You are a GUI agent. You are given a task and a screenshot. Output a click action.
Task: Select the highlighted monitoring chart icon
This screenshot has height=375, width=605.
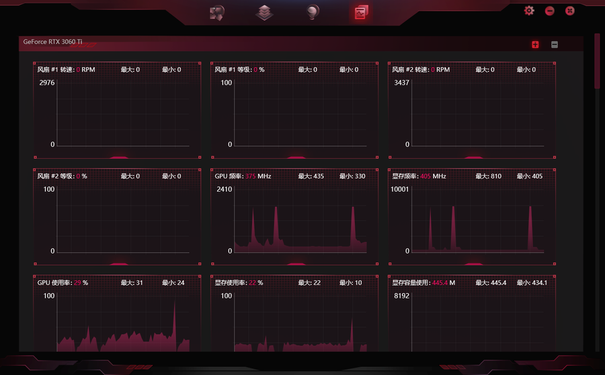pyautogui.click(x=361, y=12)
